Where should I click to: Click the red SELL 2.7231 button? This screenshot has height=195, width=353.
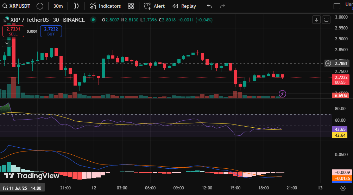(13, 32)
